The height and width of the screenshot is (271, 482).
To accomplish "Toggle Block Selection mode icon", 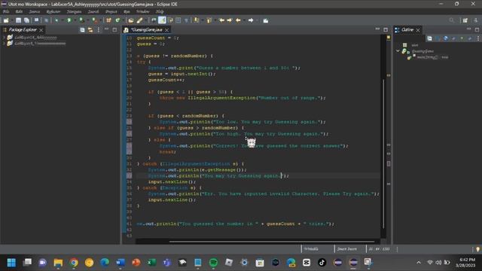I will [178, 20].
